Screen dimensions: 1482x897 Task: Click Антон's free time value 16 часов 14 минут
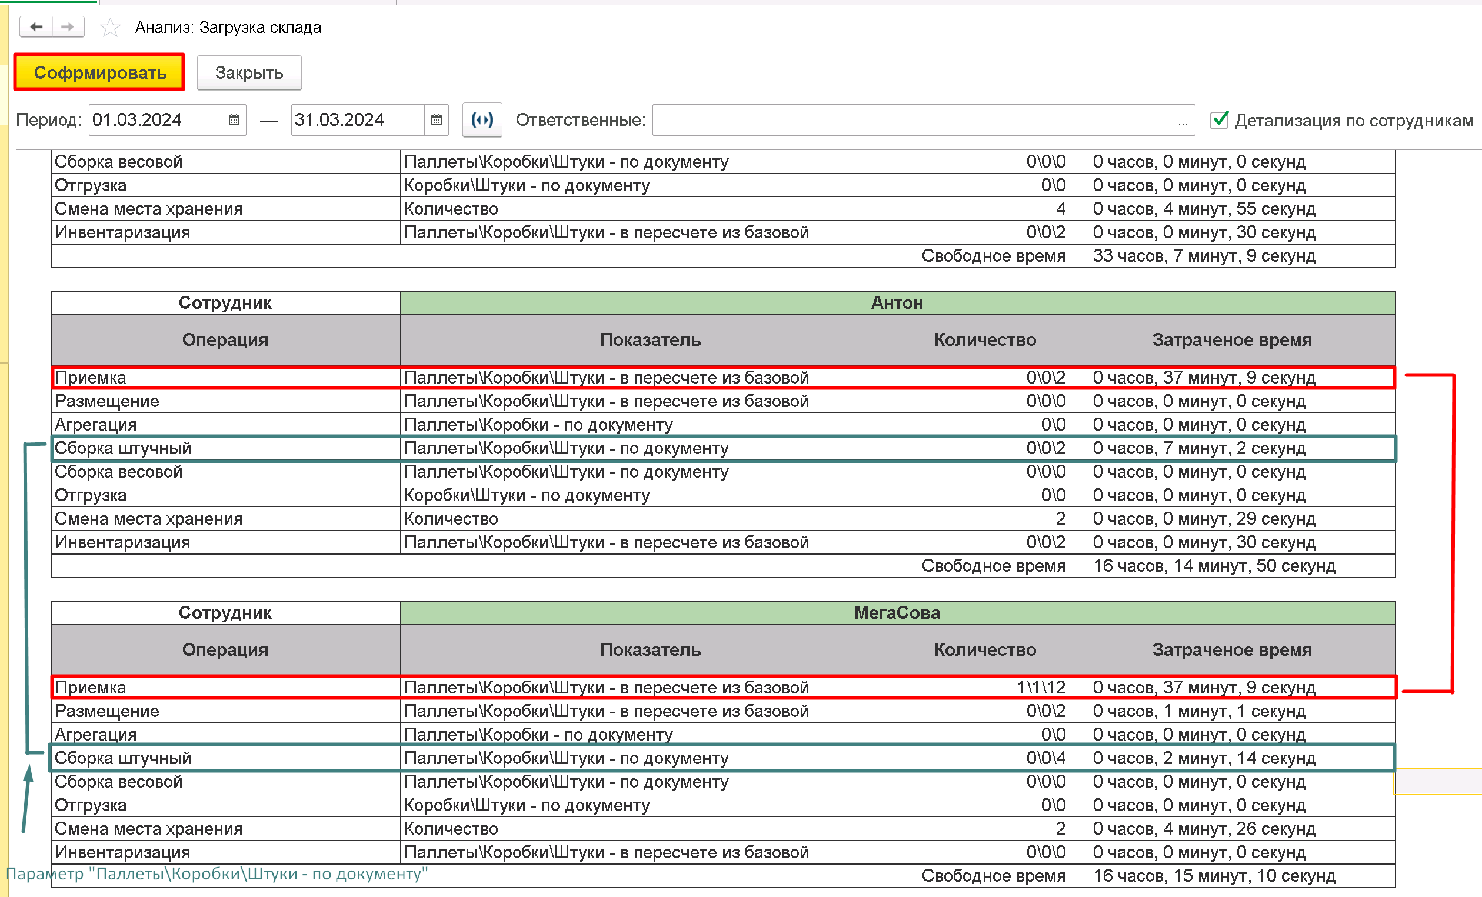point(1214,566)
